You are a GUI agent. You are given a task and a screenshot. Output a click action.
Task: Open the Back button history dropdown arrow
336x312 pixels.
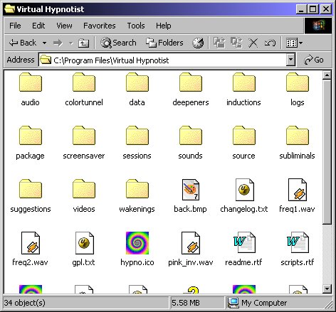[44, 43]
